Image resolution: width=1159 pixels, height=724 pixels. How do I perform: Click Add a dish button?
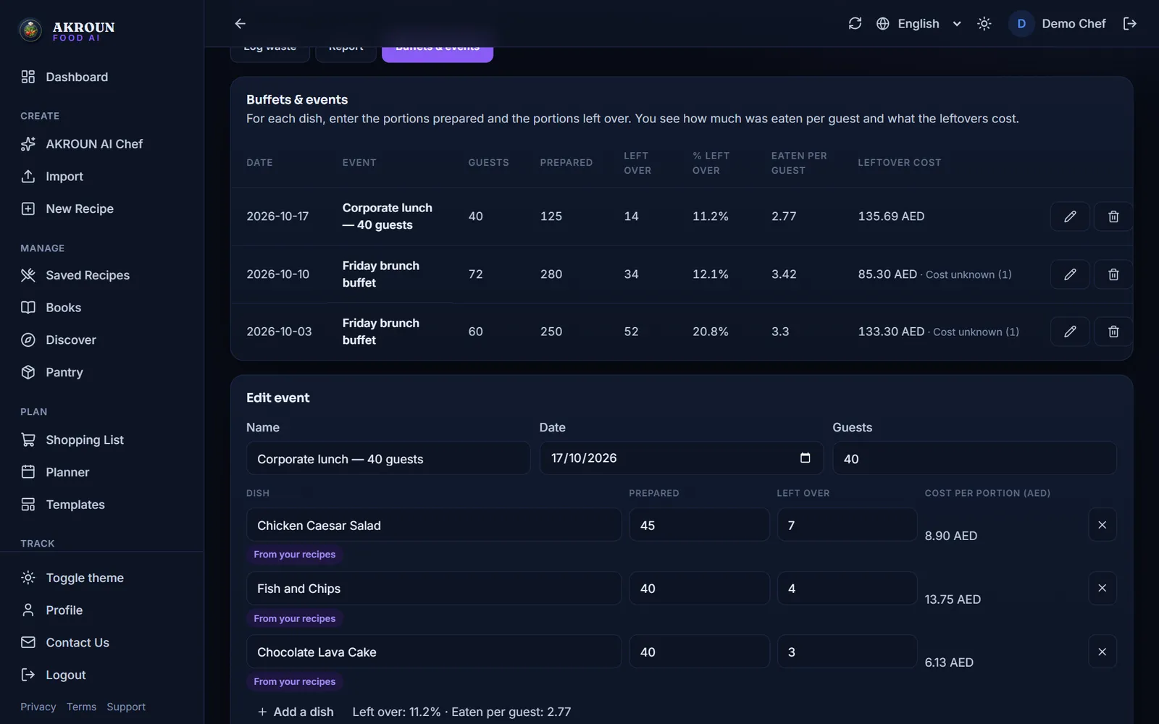[296, 712]
